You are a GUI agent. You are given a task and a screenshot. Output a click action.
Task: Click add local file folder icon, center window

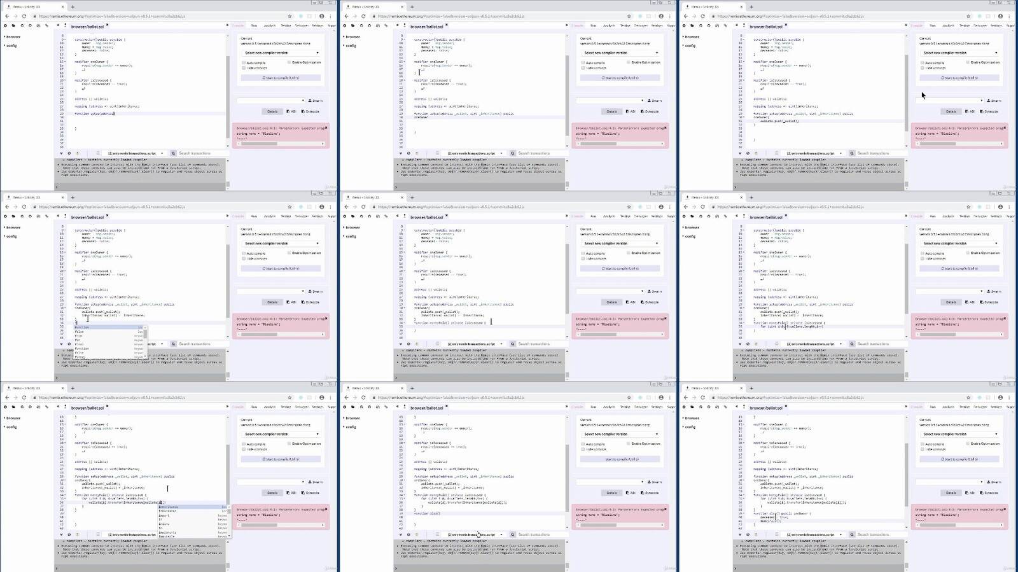pyautogui.click(x=353, y=216)
